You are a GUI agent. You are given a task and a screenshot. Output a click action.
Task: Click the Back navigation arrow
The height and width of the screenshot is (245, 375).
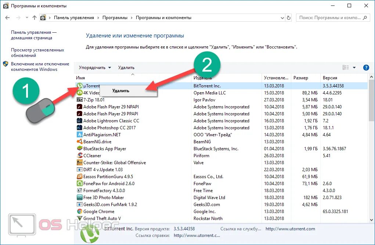click(7, 18)
